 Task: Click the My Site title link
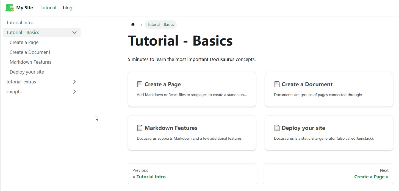(x=24, y=8)
